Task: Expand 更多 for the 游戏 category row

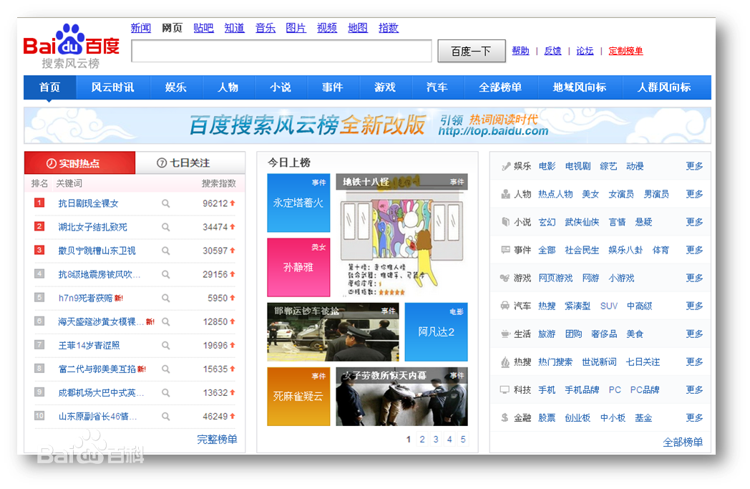Action: 694,278
